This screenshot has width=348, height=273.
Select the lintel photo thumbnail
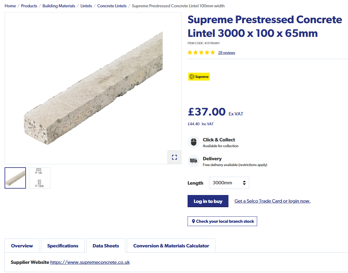[x=15, y=178]
